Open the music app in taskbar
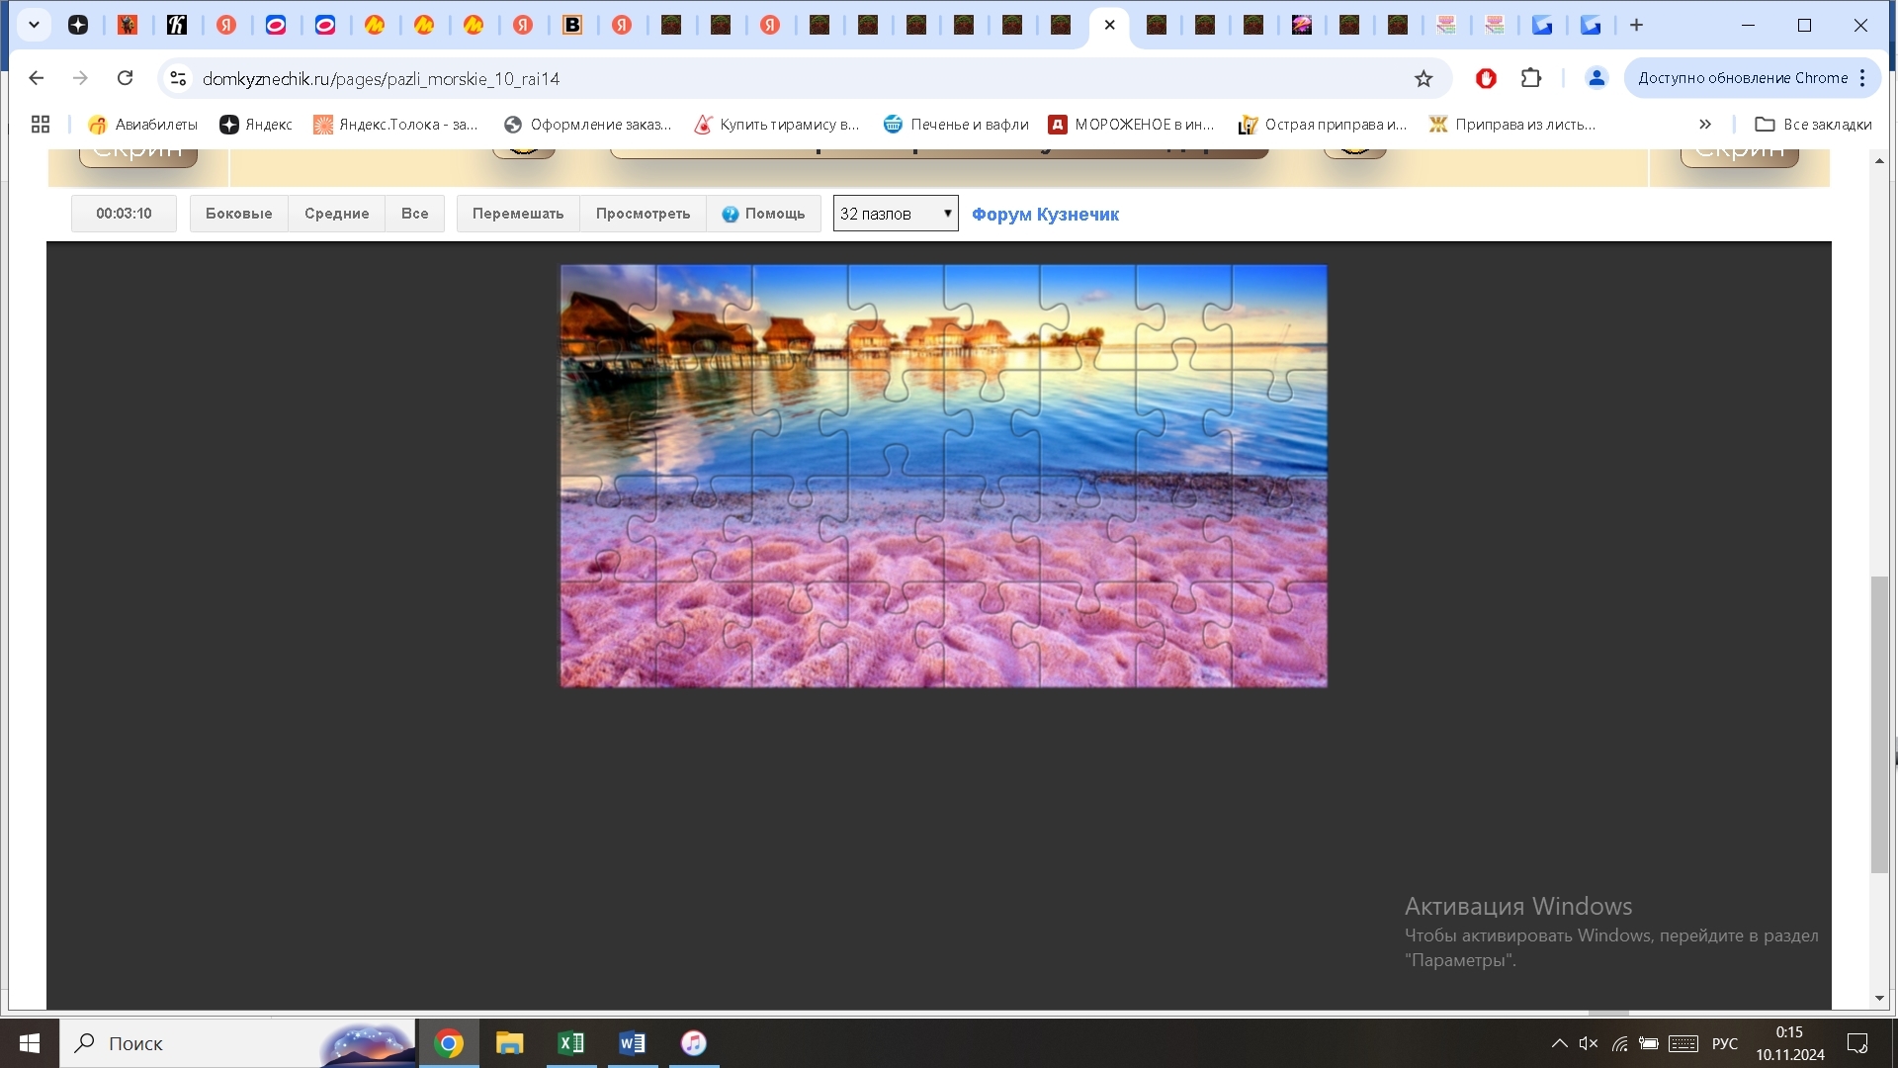This screenshot has height=1068, width=1898. tap(694, 1043)
